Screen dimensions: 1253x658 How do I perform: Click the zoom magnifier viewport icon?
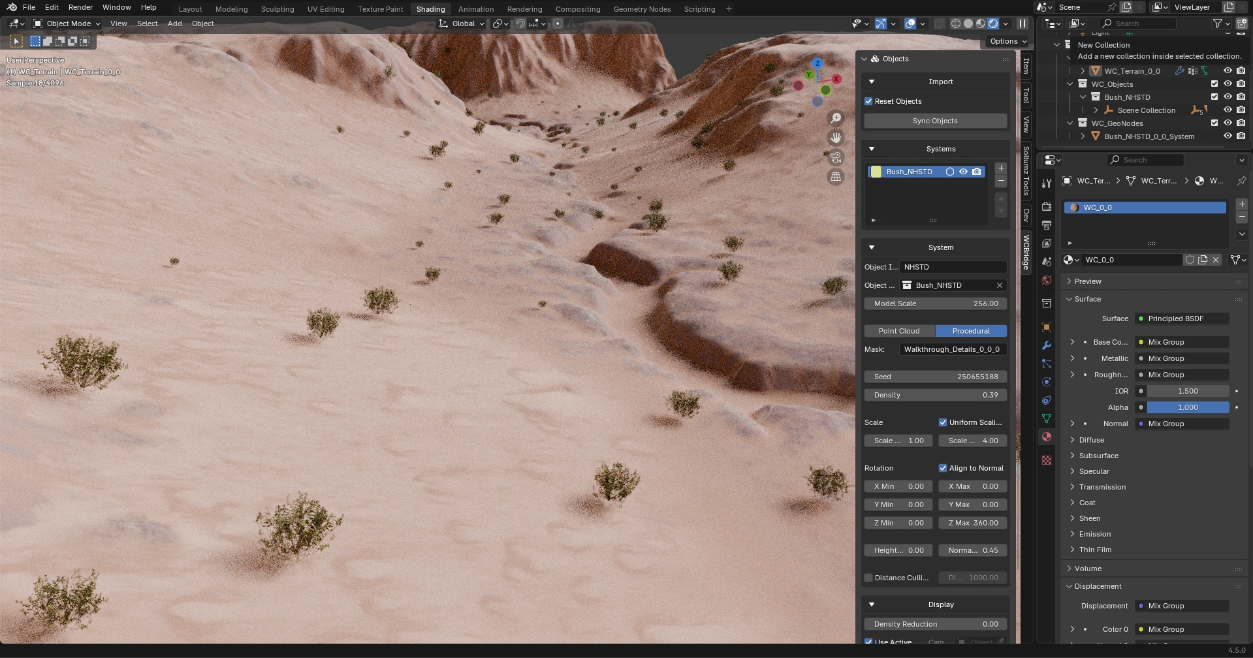click(x=835, y=118)
